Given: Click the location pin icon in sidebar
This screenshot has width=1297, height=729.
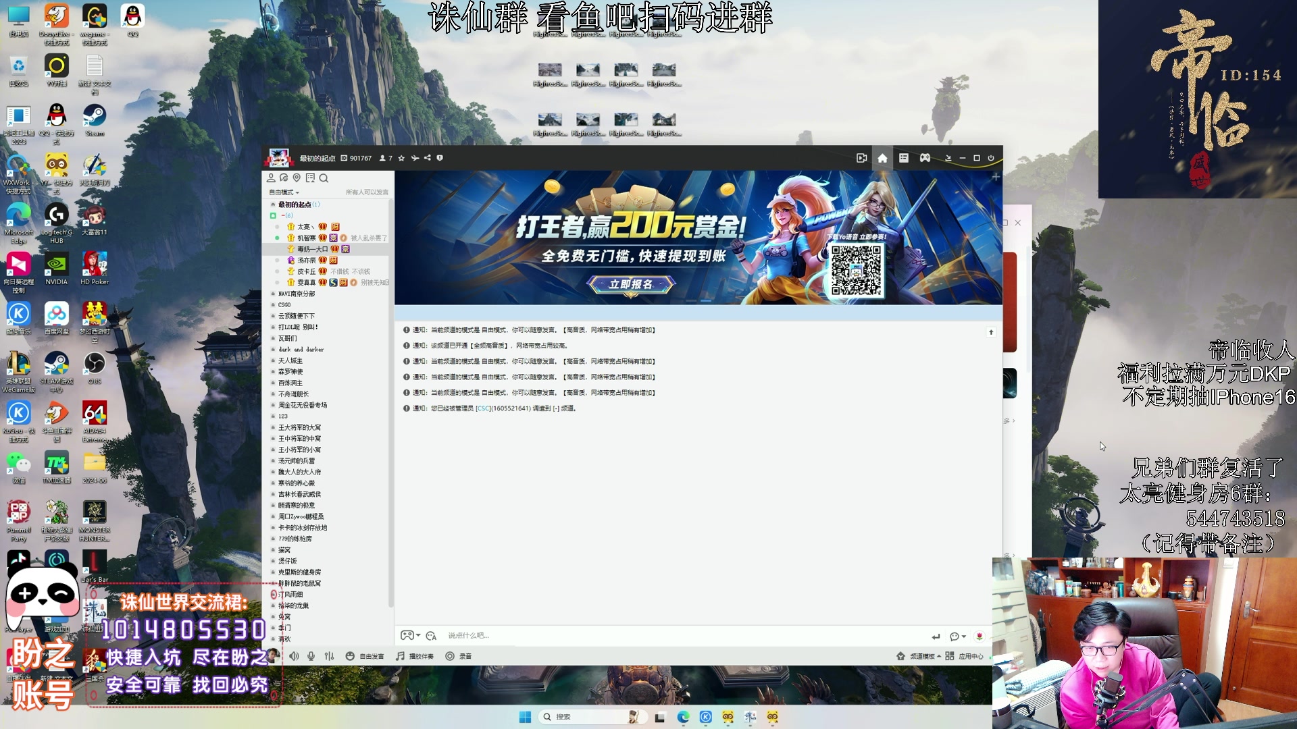Looking at the screenshot, I should click(x=297, y=178).
